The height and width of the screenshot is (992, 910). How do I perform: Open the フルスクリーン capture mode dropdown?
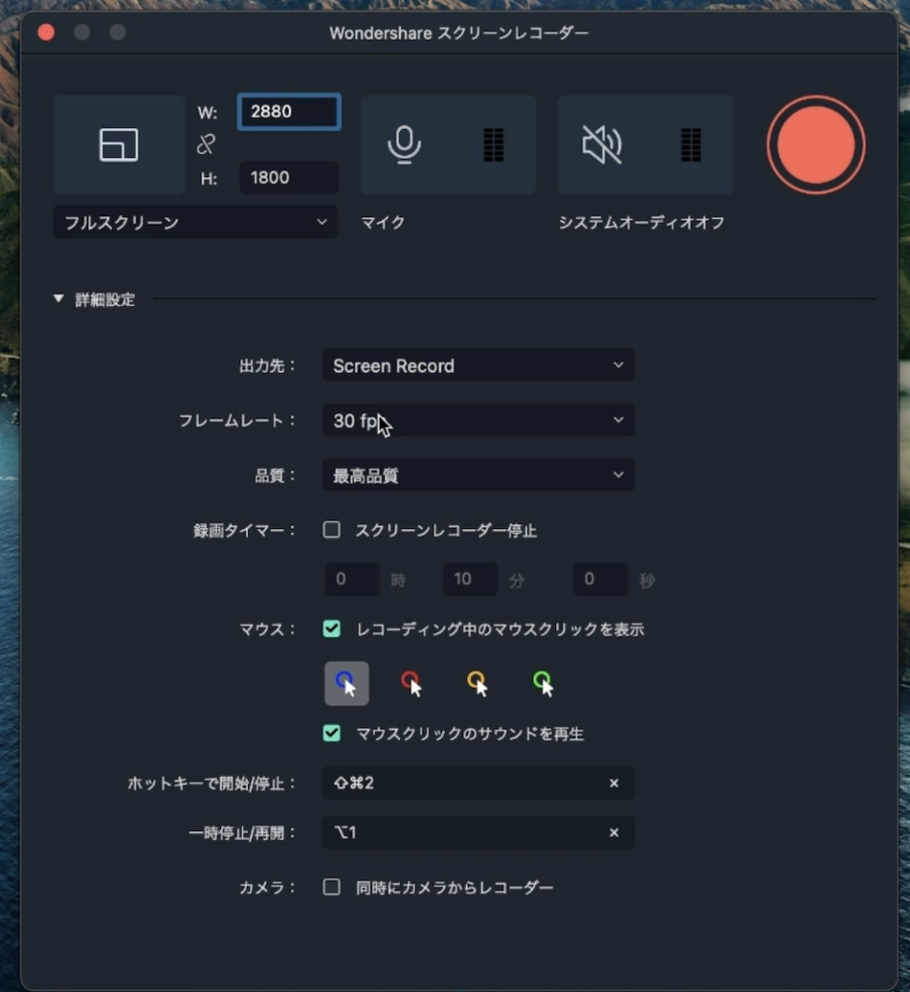(x=194, y=222)
